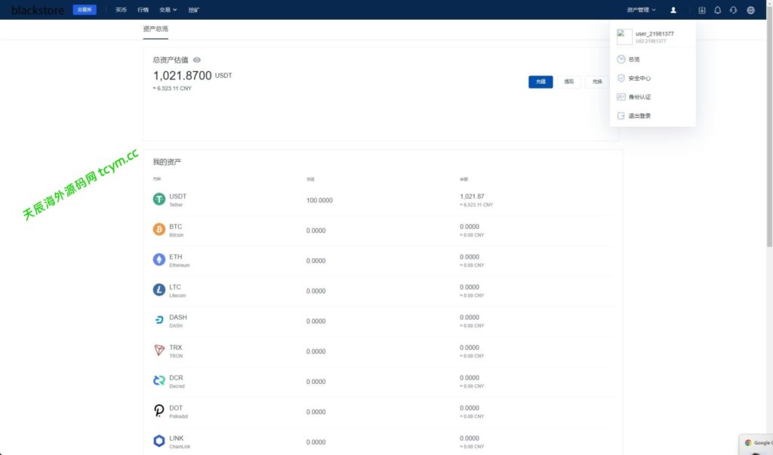Screen dimensions: 773x455
Task: Click the ETH Ethereum coin icon
Action: point(159,260)
